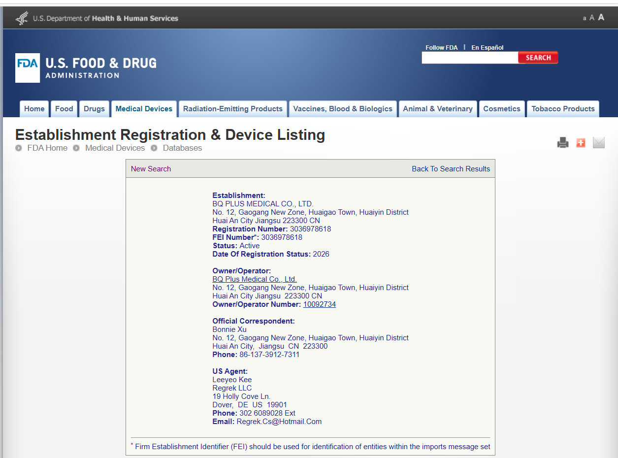Click the Follow FDA link
This screenshot has width=618, height=458.
point(442,48)
